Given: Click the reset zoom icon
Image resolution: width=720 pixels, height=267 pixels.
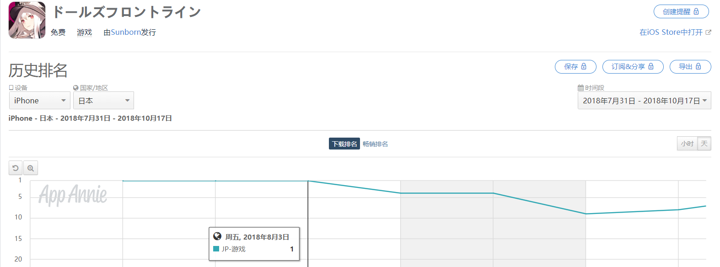Looking at the screenshot, I should point(16,168).
